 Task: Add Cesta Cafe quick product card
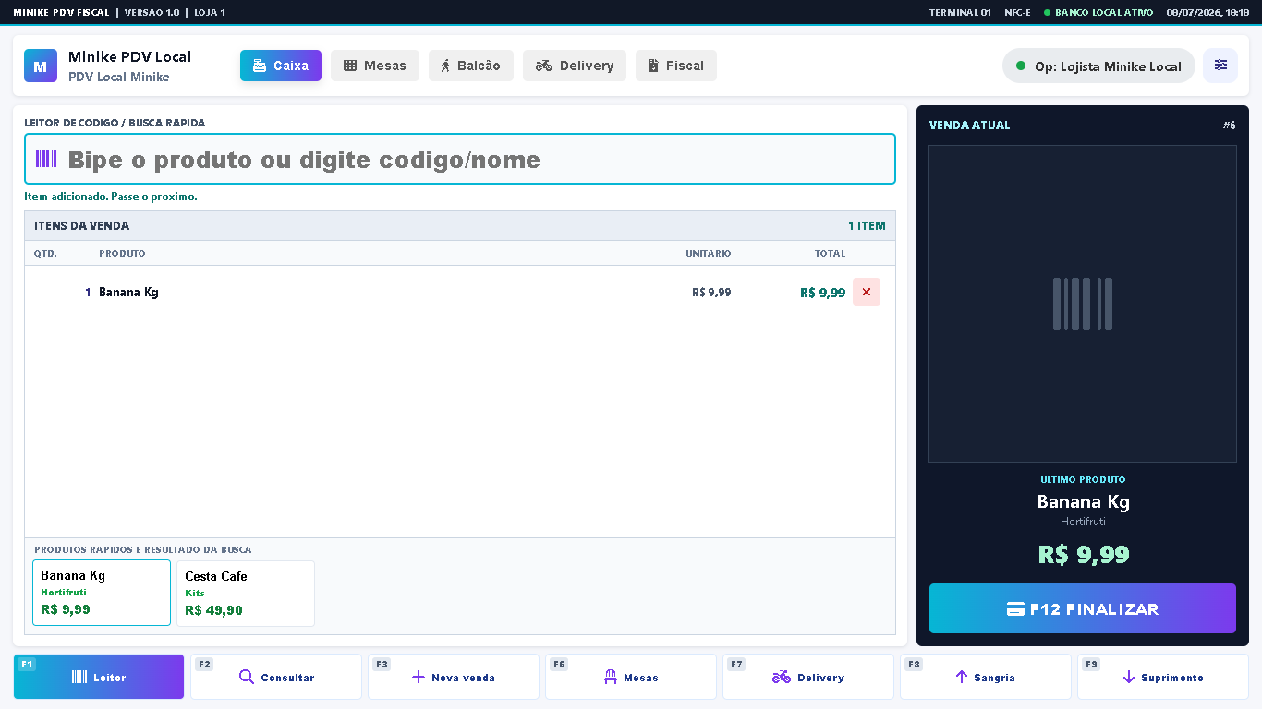coord(246,594)
